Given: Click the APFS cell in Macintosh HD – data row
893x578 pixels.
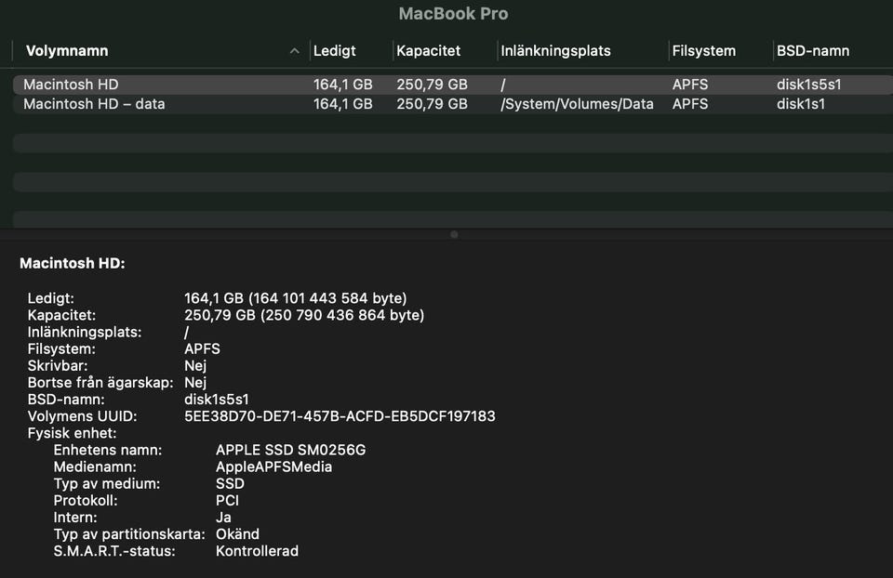Looking at the screenshot, I should [689, 104].
